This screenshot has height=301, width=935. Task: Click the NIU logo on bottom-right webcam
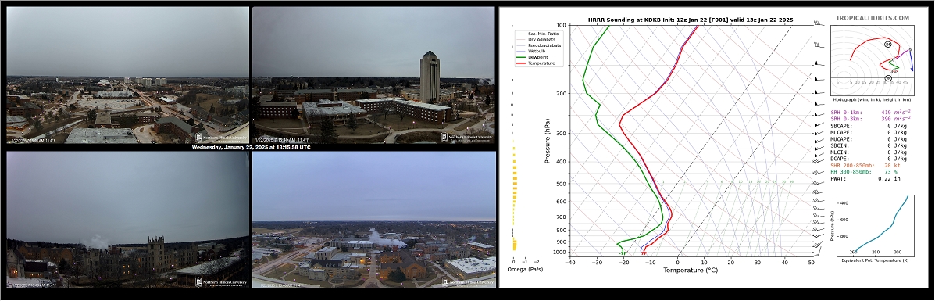tap(468, 282)
